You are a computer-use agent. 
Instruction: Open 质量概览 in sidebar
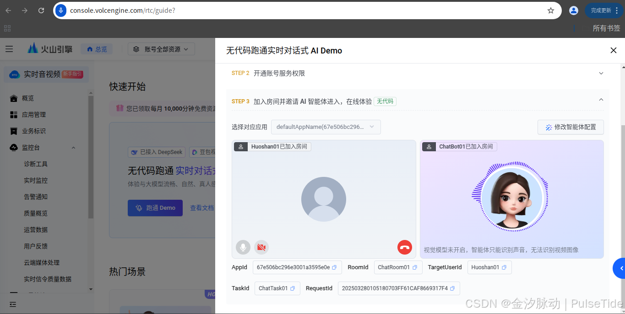[36, 213]
